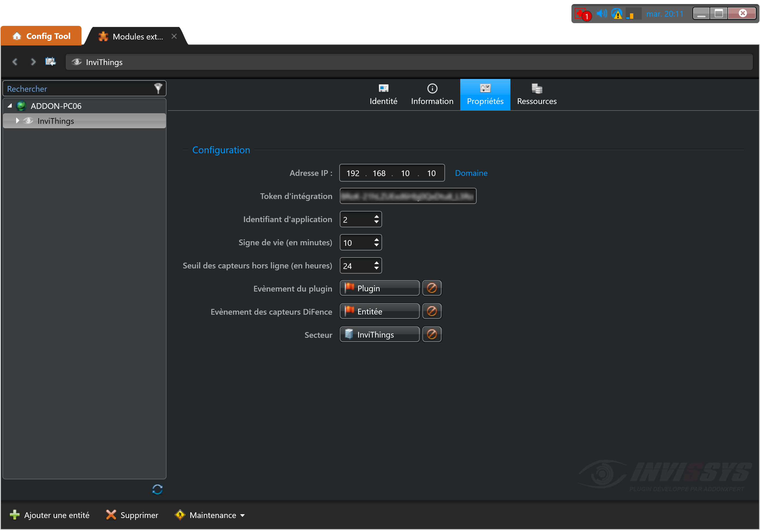Decrease Signe de vie minutes value
Image resolution: width=760 pixels, height=530 pixels.
click(x=376, y=245)
